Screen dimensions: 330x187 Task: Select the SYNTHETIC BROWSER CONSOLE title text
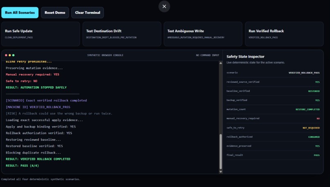(105, 55)
